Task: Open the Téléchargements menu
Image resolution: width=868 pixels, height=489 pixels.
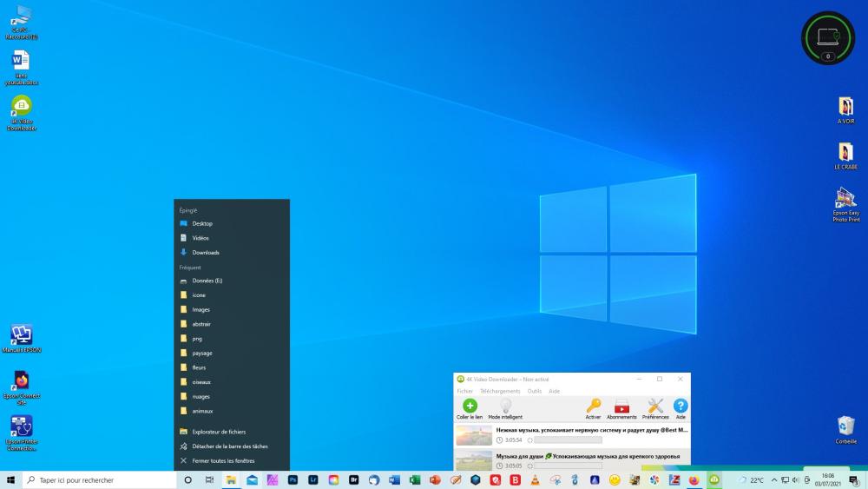Action: click(500, 391)
